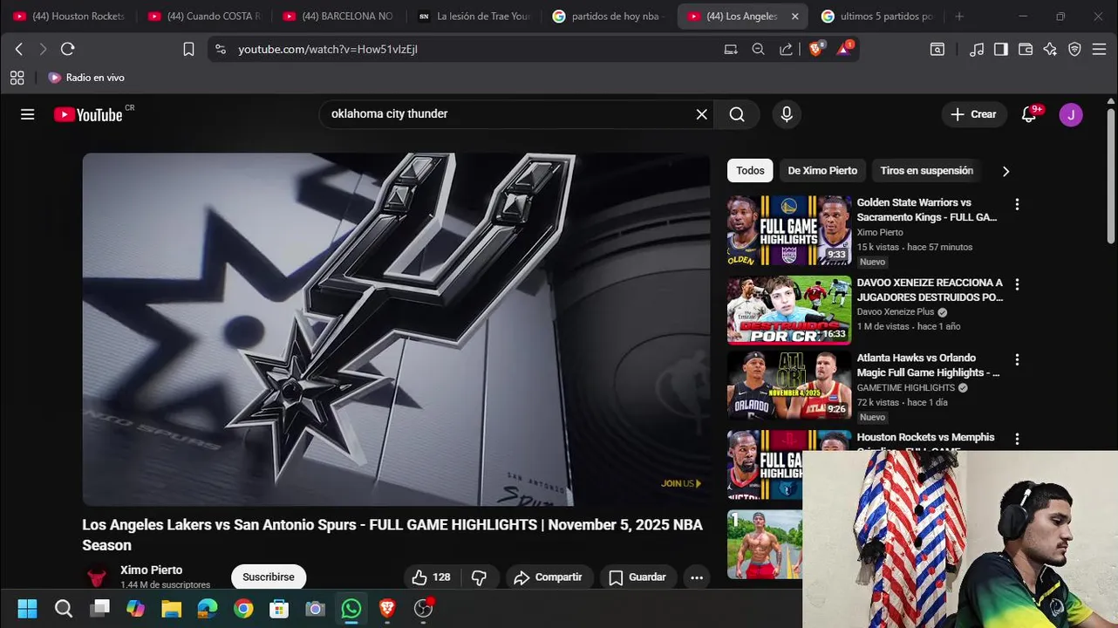
Task: Switch to BARCELONA NO browser tab
Action: pyautogui.click(x=338, y=16)
